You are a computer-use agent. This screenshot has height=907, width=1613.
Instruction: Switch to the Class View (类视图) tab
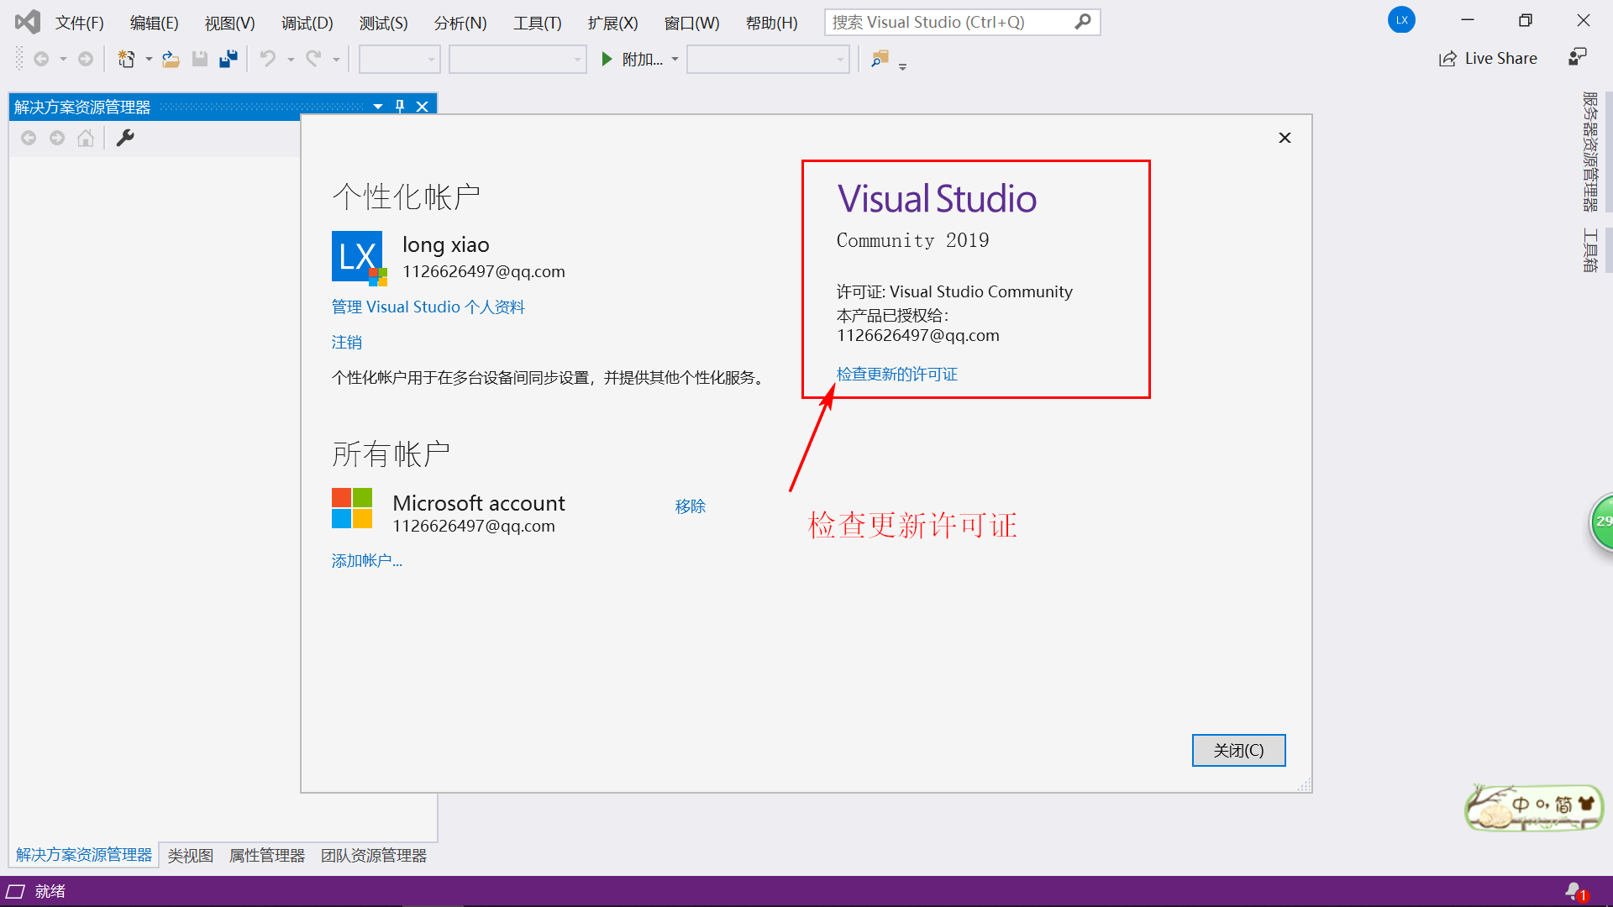pyautogui.click(x=190, y=855)
